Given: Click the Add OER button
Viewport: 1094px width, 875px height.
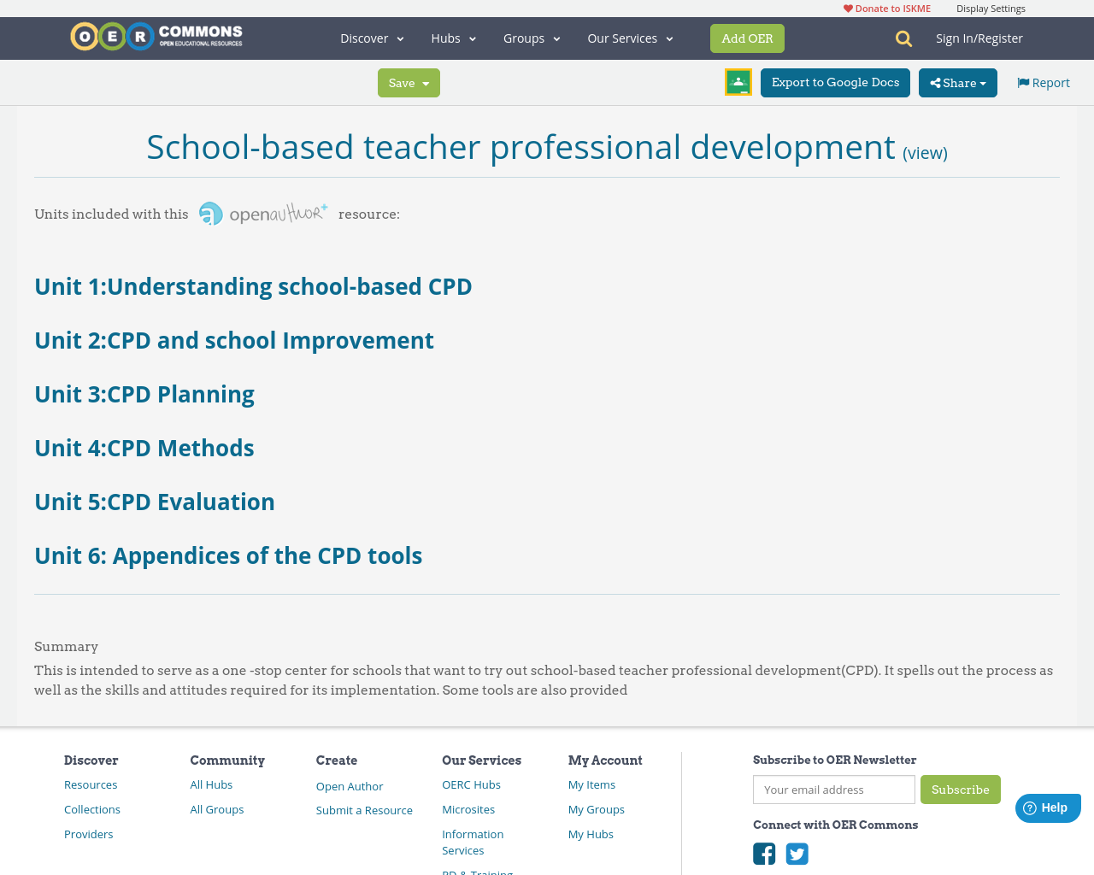Looking at the screenshot, I should click(x=747, y=38).
